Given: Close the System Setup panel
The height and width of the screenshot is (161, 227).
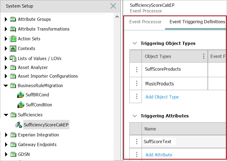Looking at the screenshot, I should (113, 6).
